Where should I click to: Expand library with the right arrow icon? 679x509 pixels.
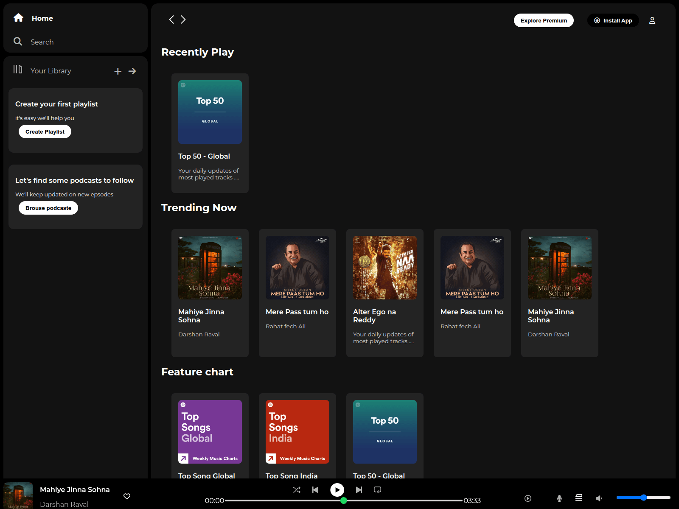pos(132,71)
